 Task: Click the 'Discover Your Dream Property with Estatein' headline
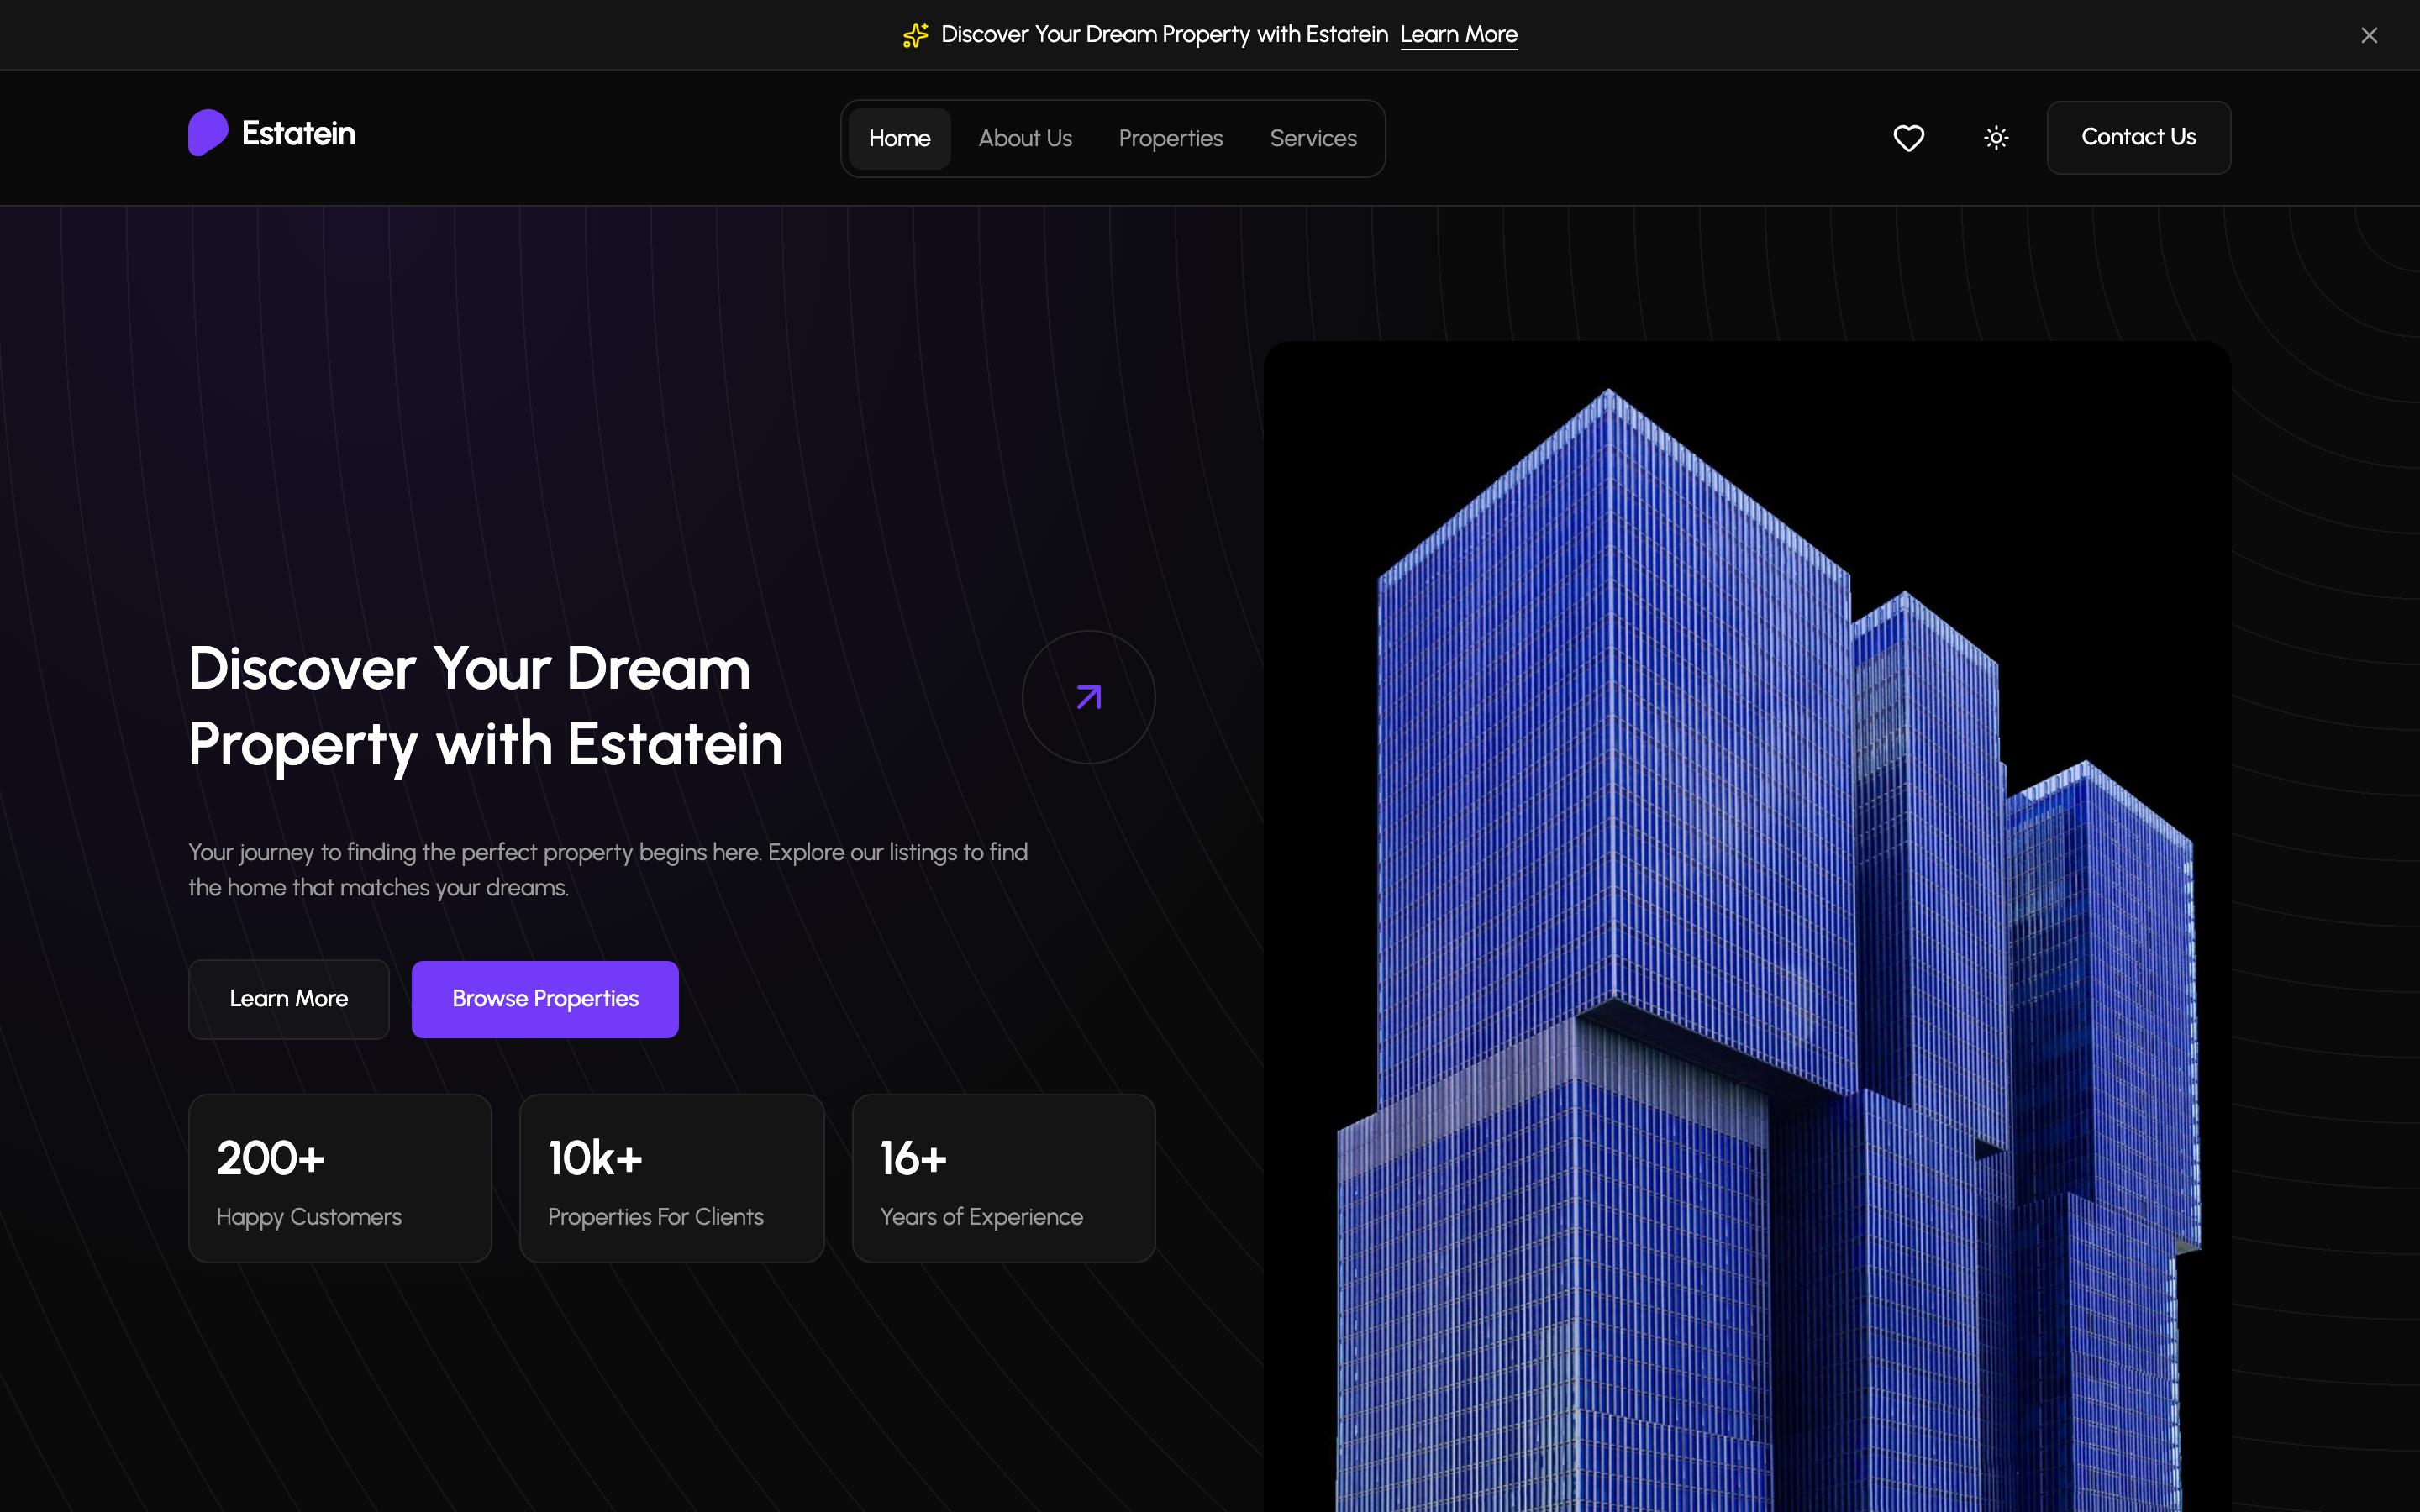pyautogui.click(x=486, y=706)
